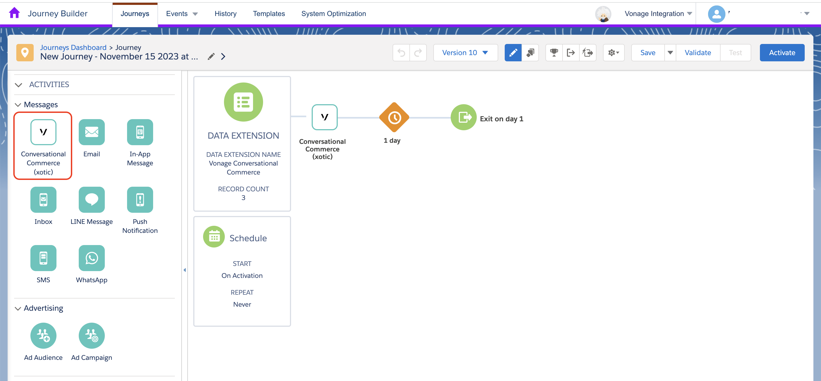Image resolution: width=821 pixels, height=381 pixels.
Task: Expand the Events menu
Action: 182,14
